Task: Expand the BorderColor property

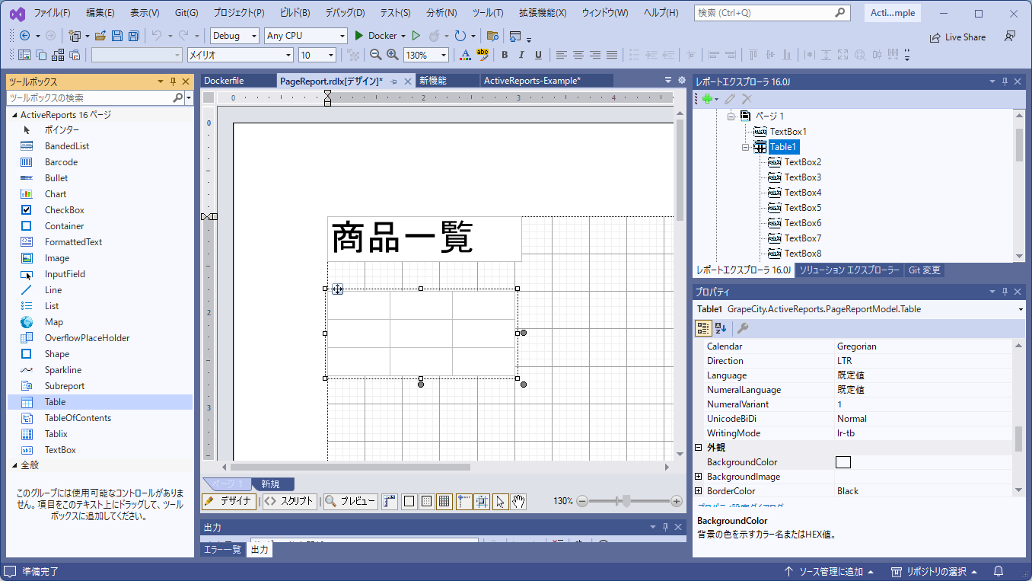Action: pos(699,491)
